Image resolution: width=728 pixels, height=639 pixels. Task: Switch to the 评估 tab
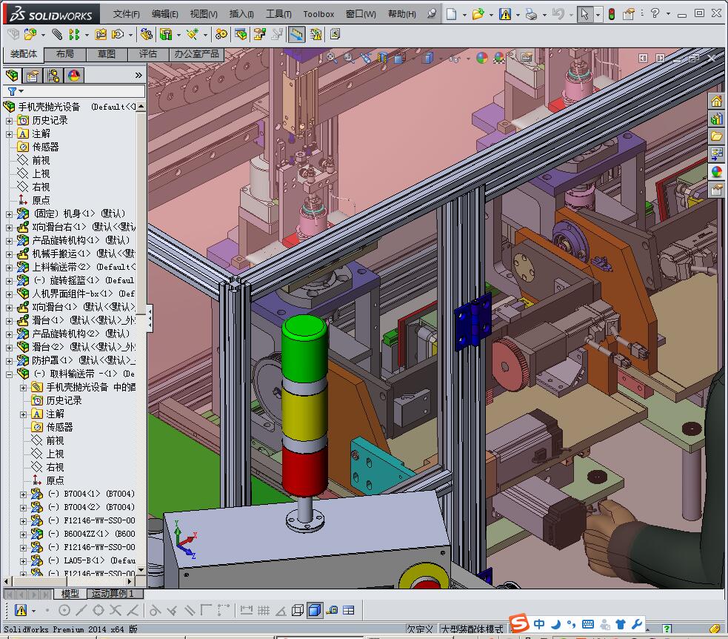[x=148, y=54]
